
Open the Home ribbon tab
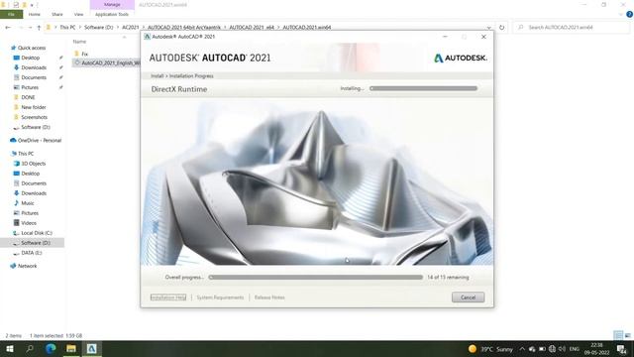pos(35,14)
